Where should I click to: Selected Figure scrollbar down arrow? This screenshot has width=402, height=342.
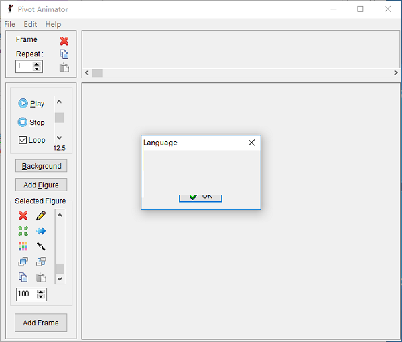[60, 278]
